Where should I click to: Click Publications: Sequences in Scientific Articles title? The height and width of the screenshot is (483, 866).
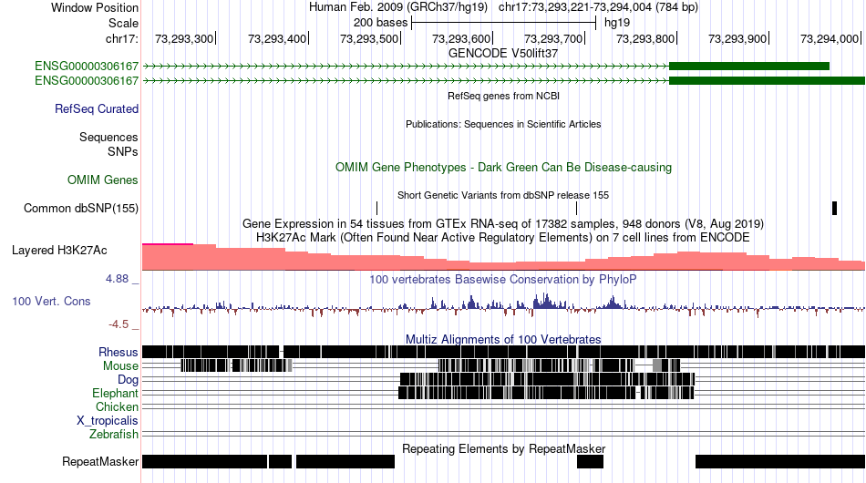503,124
